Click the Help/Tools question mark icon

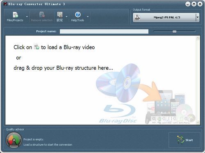click(78, 15)
